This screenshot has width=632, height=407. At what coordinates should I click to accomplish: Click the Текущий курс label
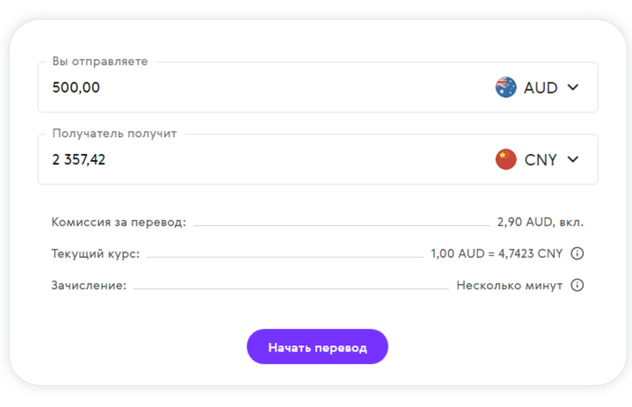coord(96,254)
